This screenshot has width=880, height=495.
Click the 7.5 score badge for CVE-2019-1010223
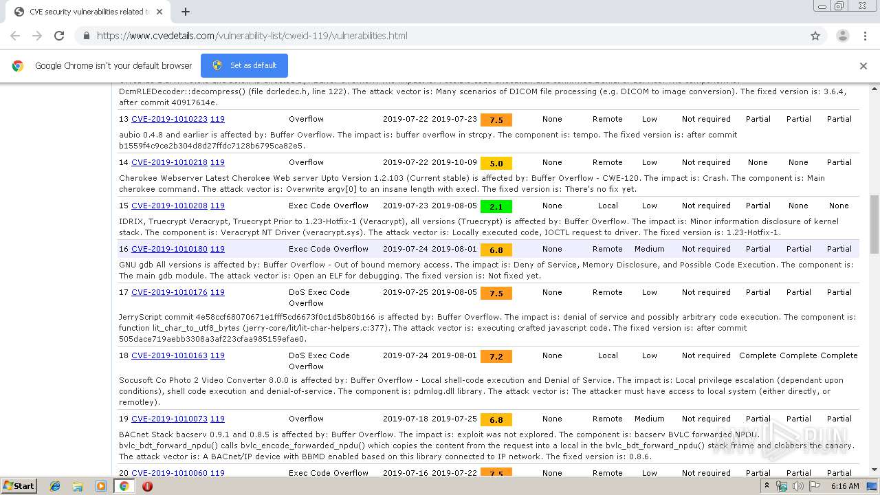coord(496,120)
